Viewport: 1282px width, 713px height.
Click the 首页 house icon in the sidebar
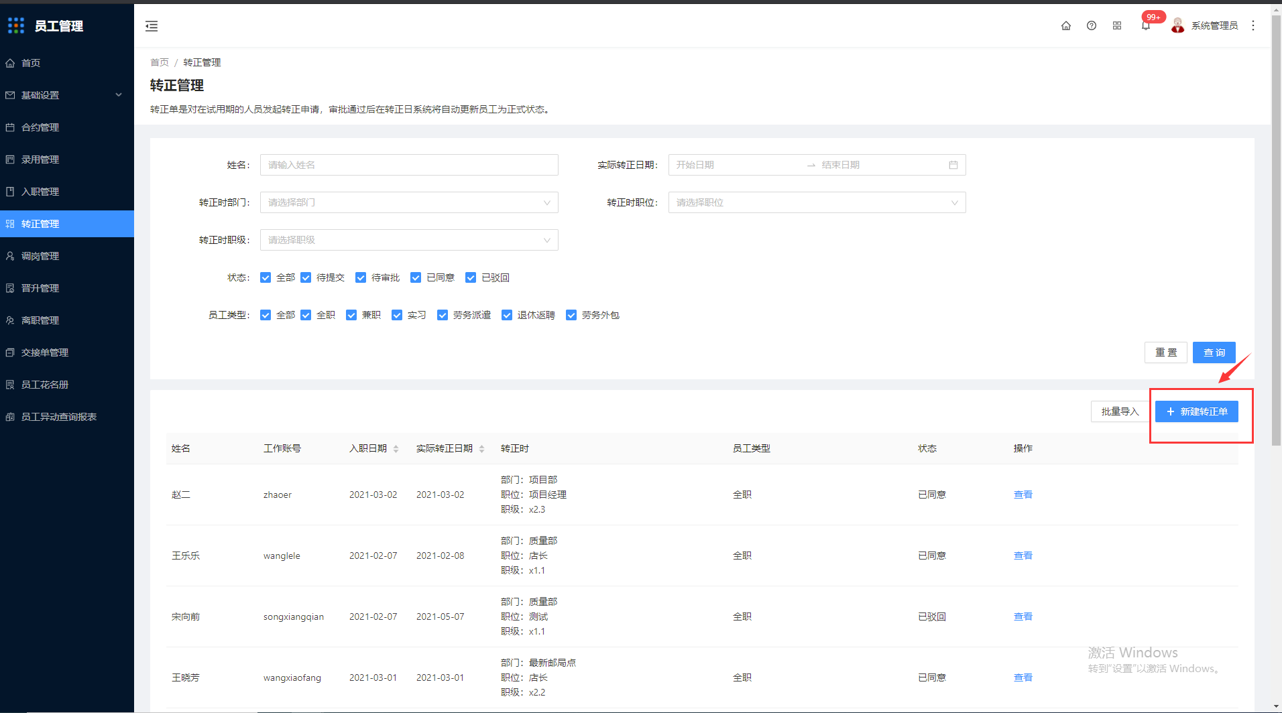(x=10, y=63)
